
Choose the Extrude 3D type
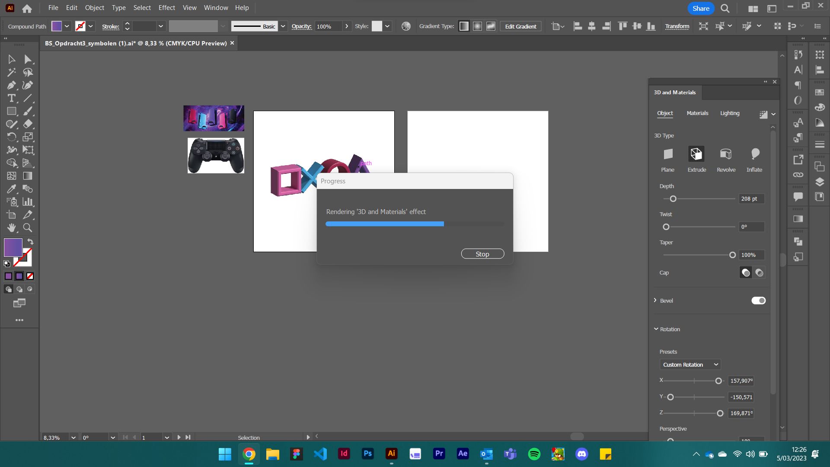696,154
